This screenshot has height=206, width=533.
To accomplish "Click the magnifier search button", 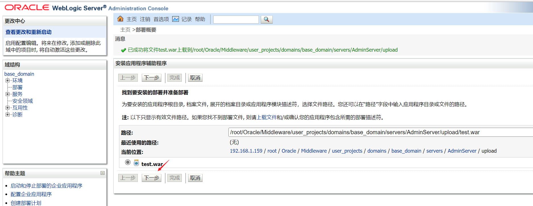I will [x=266, y=19].
